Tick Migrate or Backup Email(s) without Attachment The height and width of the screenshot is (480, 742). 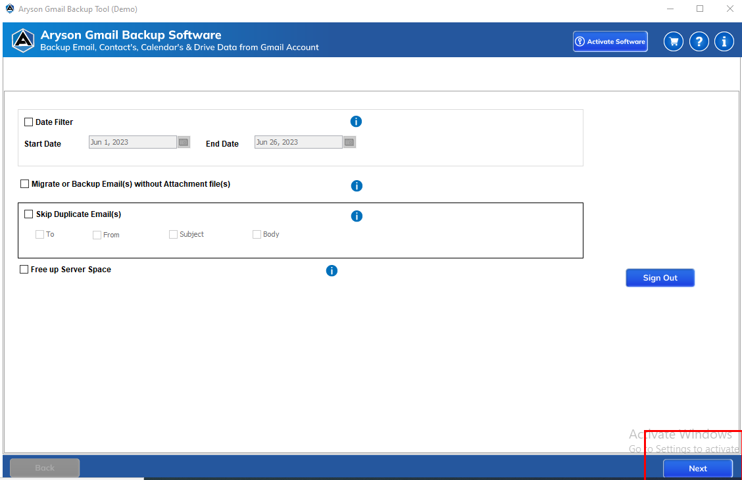[x=24, y=184]
